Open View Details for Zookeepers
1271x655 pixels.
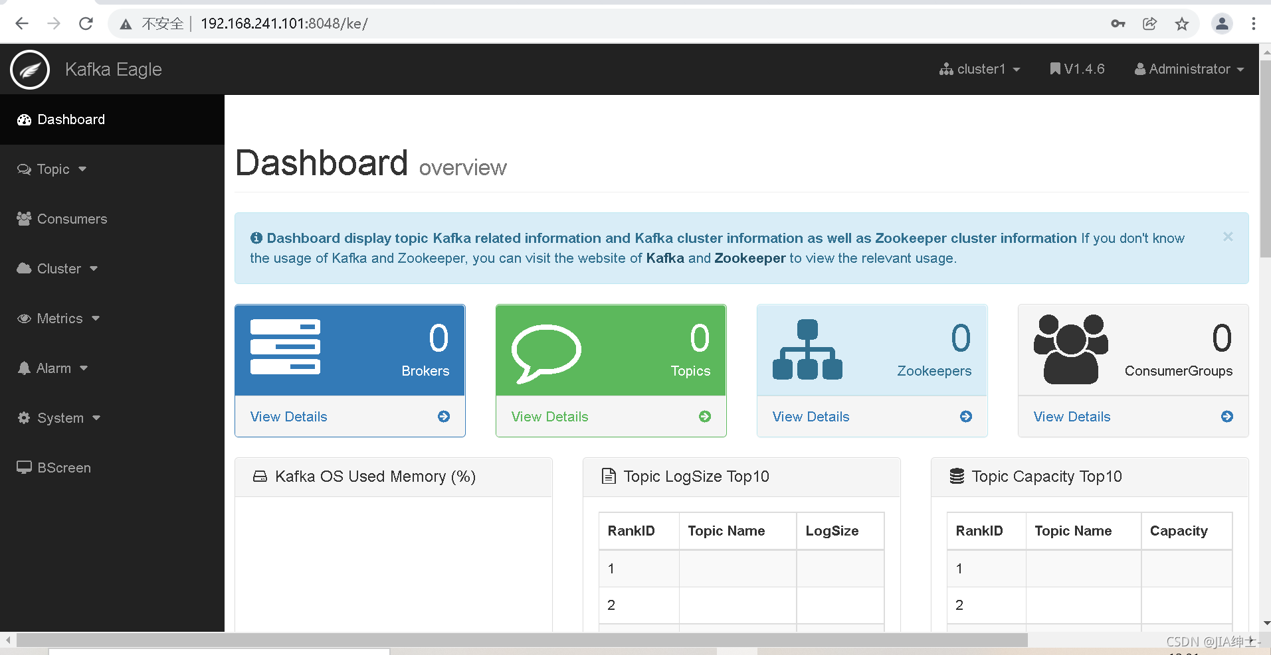tap(811, 417)
